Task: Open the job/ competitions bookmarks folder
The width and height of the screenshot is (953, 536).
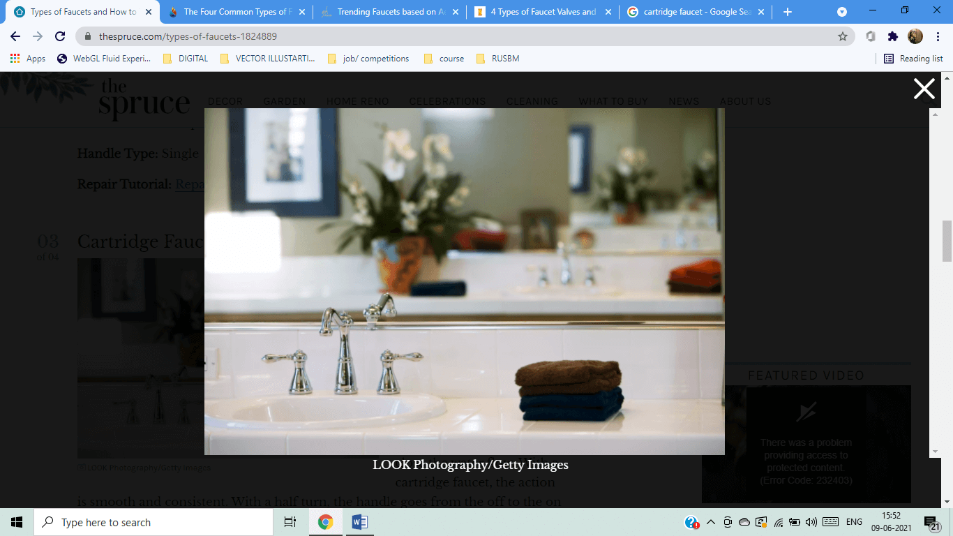Action: pyautogui.click(x=368, y=59)
